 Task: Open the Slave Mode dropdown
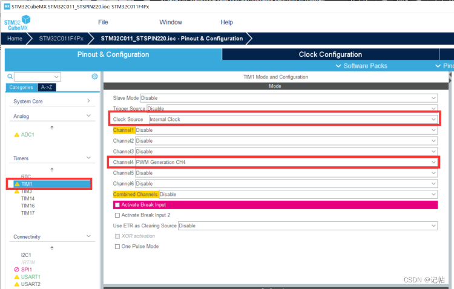tap(289, 98)
